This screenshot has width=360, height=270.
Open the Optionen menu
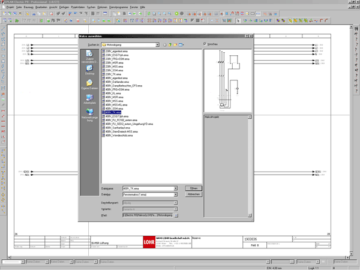click(x=101, y=6)
